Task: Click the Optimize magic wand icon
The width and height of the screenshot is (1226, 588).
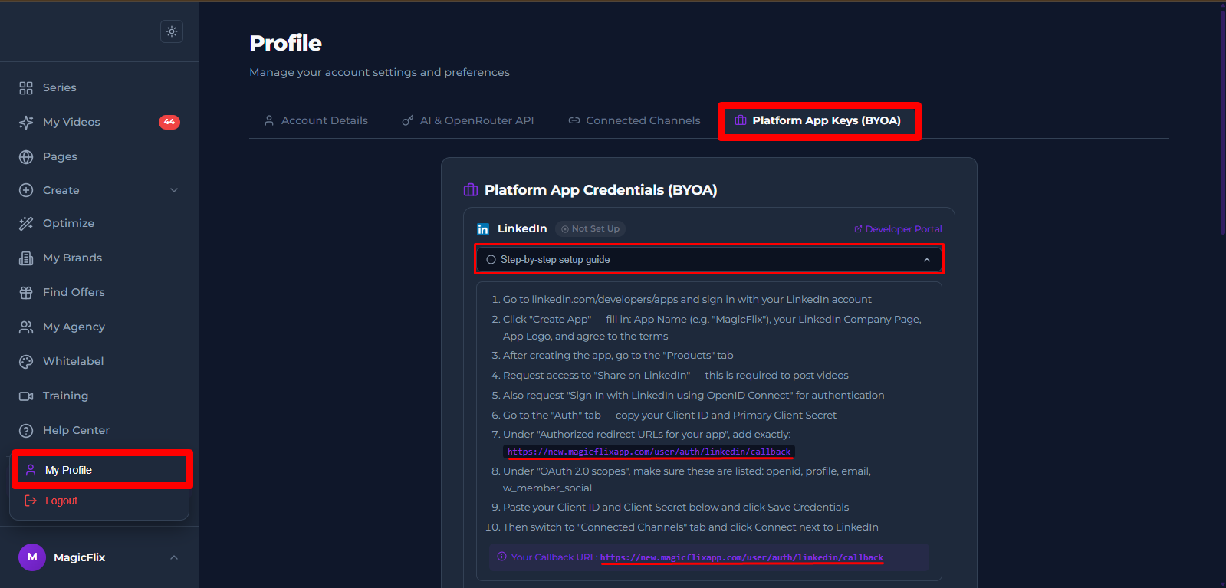Action: (26, 224)
